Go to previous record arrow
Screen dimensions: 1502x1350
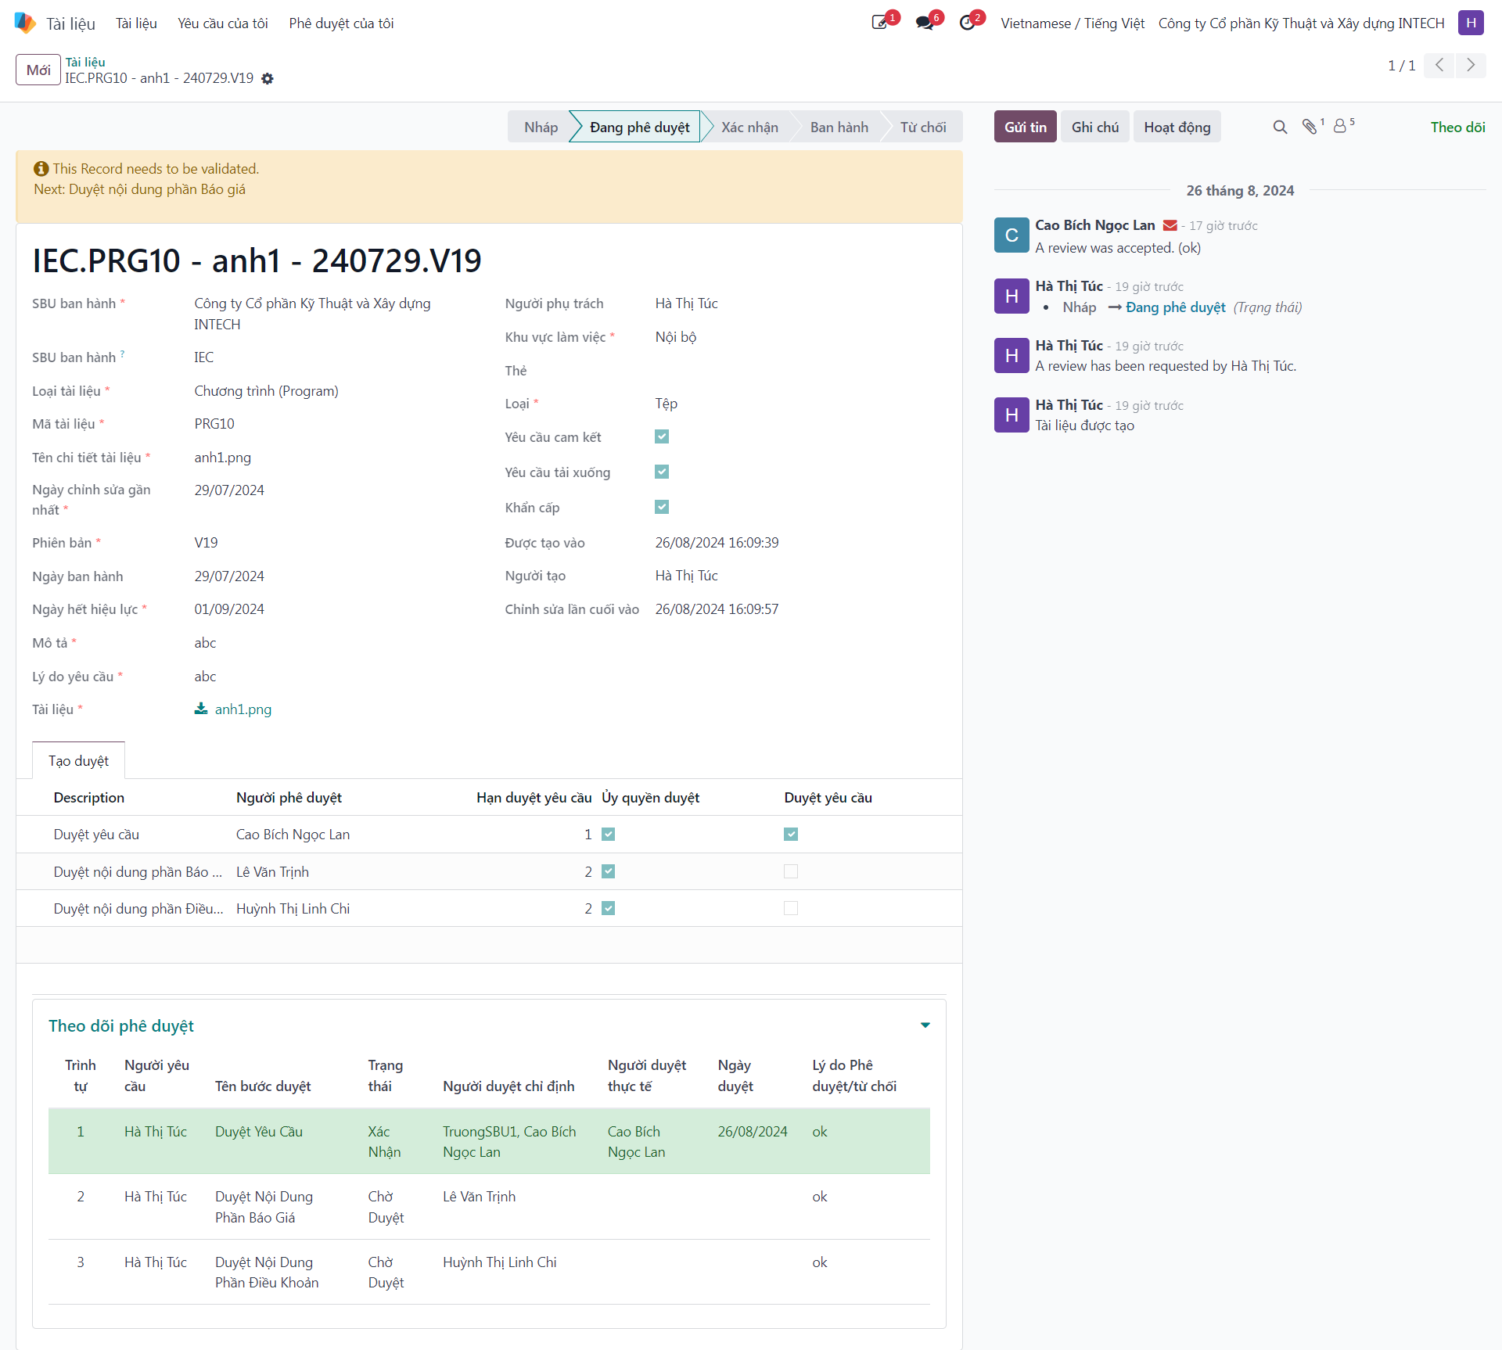(x=1439, y=65)
